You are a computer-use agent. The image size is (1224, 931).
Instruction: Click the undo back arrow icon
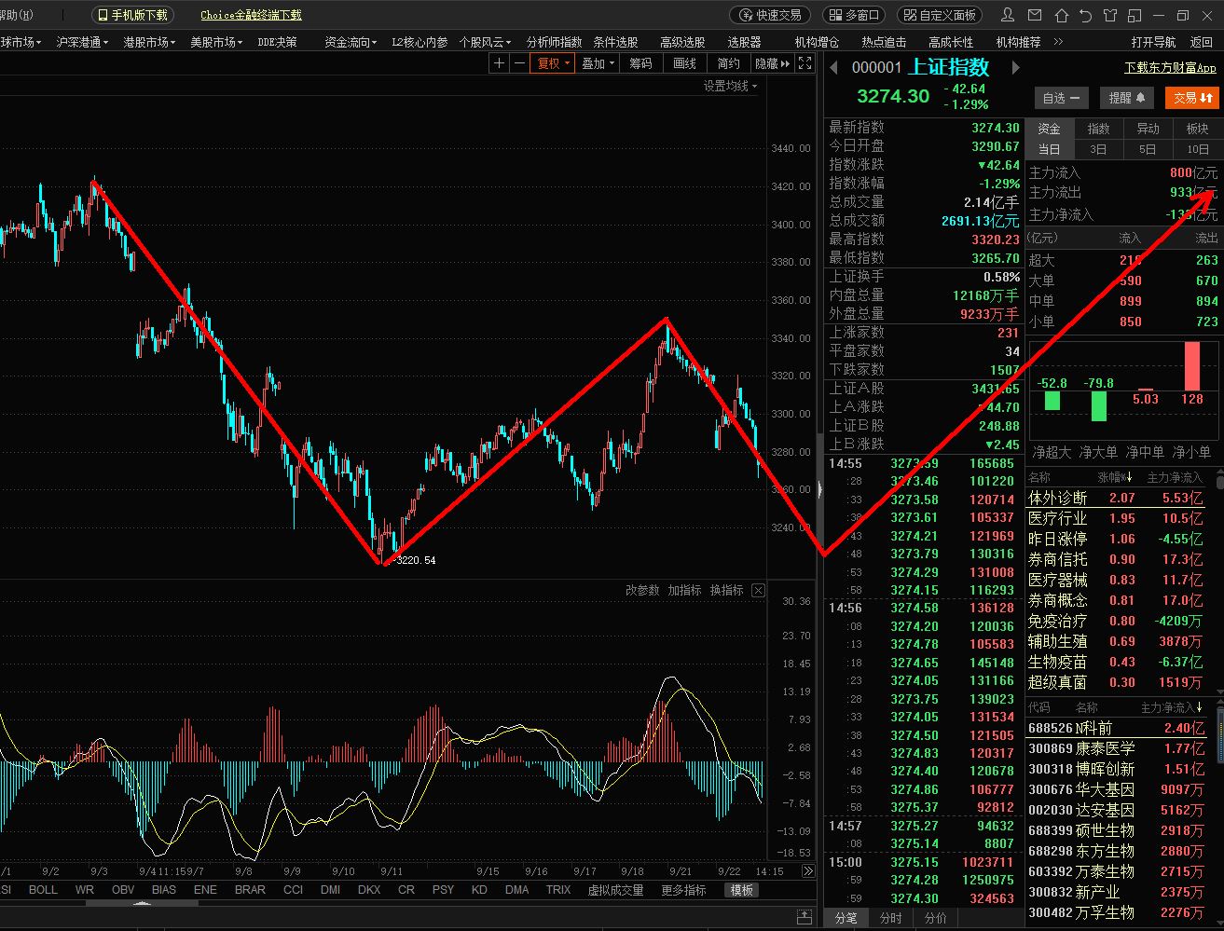[1085, 15]
